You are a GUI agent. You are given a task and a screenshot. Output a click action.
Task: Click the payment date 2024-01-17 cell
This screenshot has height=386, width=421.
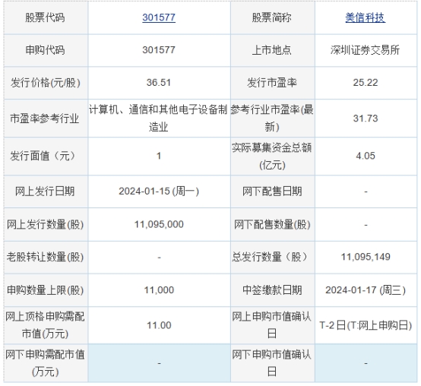pyautogui.click(x=366, y=290)
